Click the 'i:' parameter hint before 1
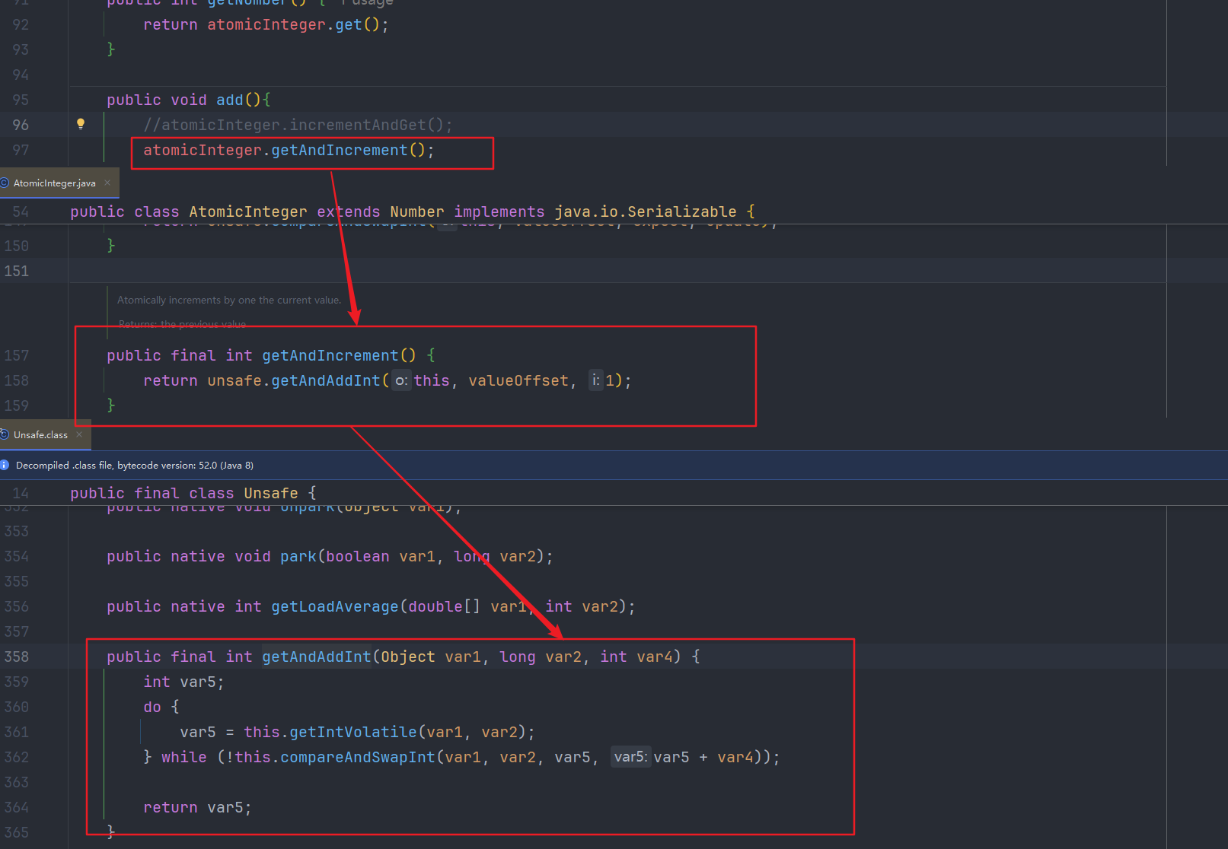1228x849 pixels. tap(595, 380)
